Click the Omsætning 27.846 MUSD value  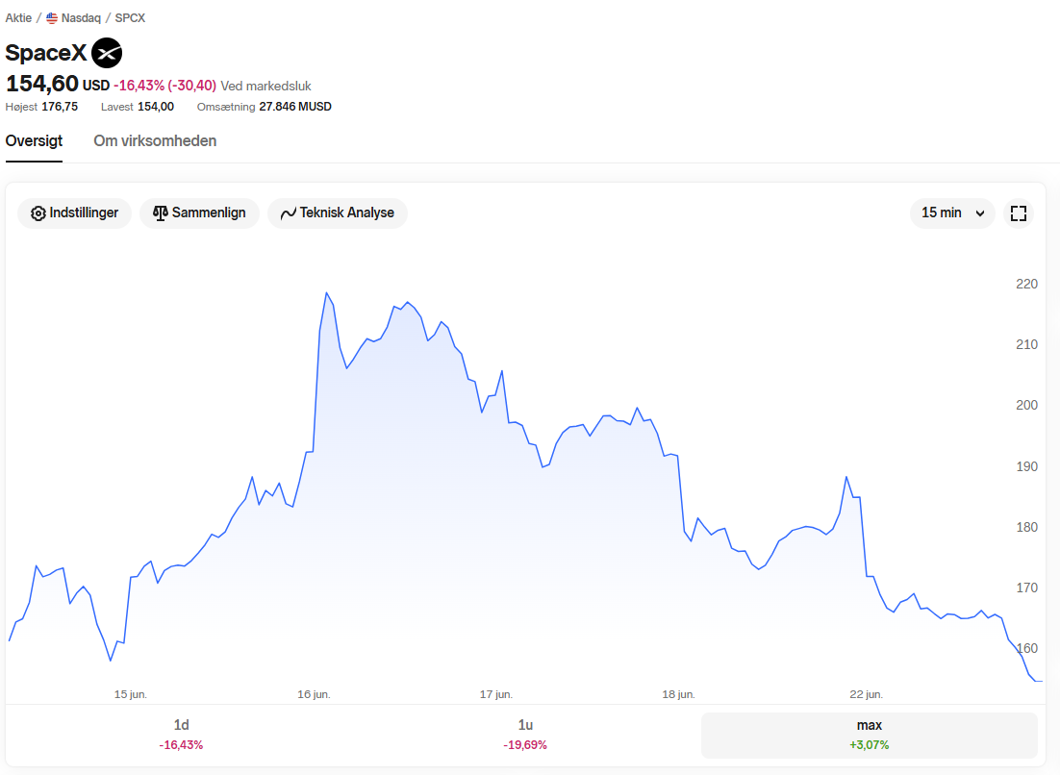click(295, 107)
